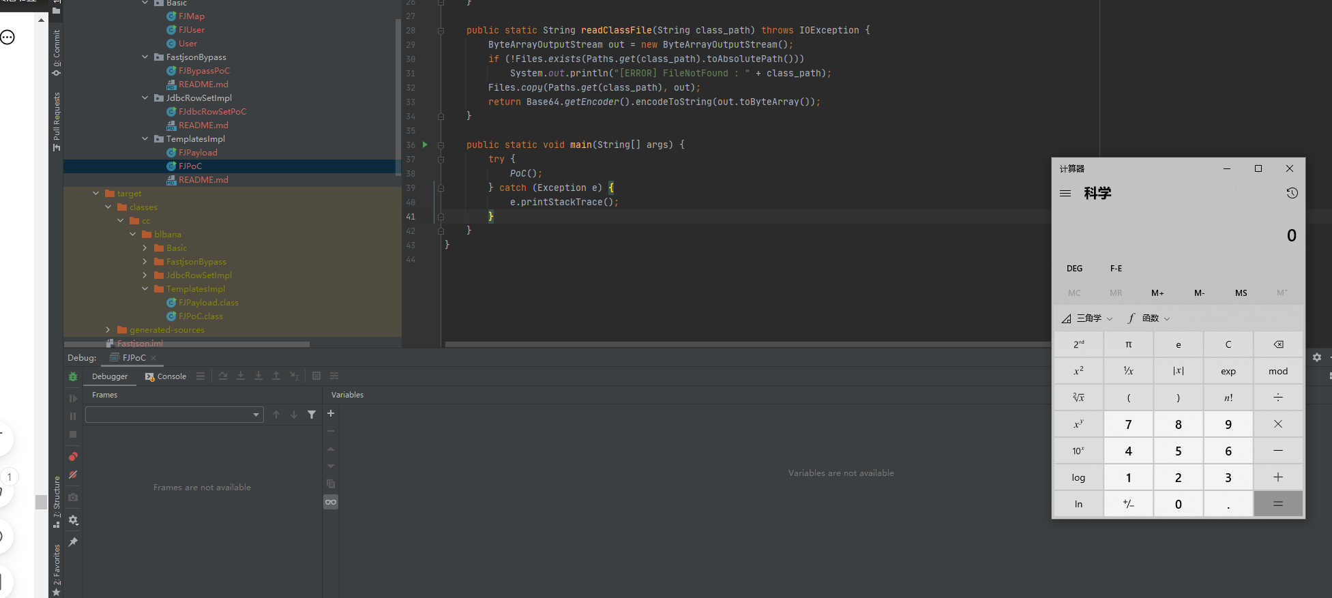1332x598 pixels.
Task: Switch to the Debugger tab
Action: coord(110,376)
